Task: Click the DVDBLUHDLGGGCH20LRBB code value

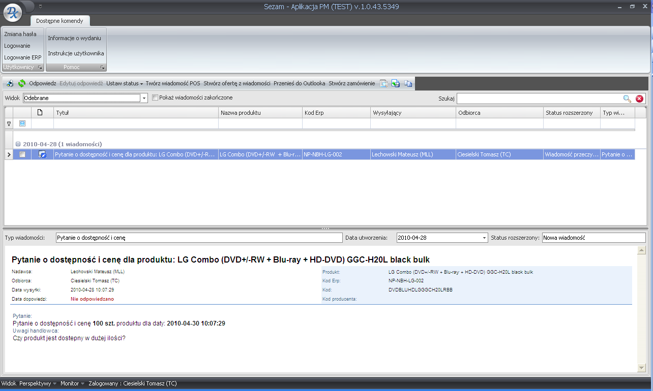Action: coord(420,289)
